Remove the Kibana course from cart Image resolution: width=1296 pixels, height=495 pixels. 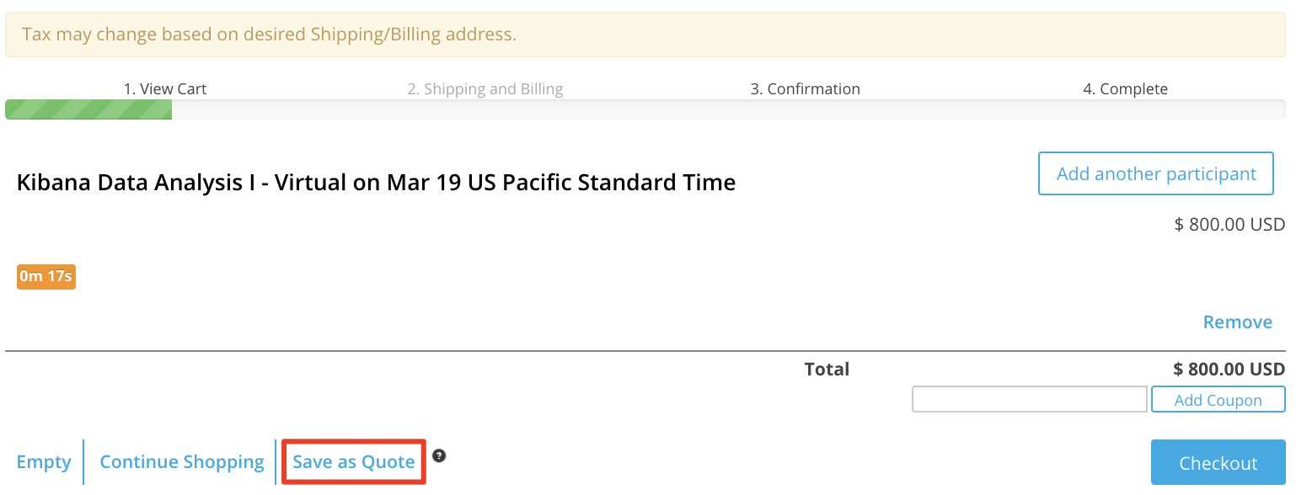click(x=1237, y=322)
